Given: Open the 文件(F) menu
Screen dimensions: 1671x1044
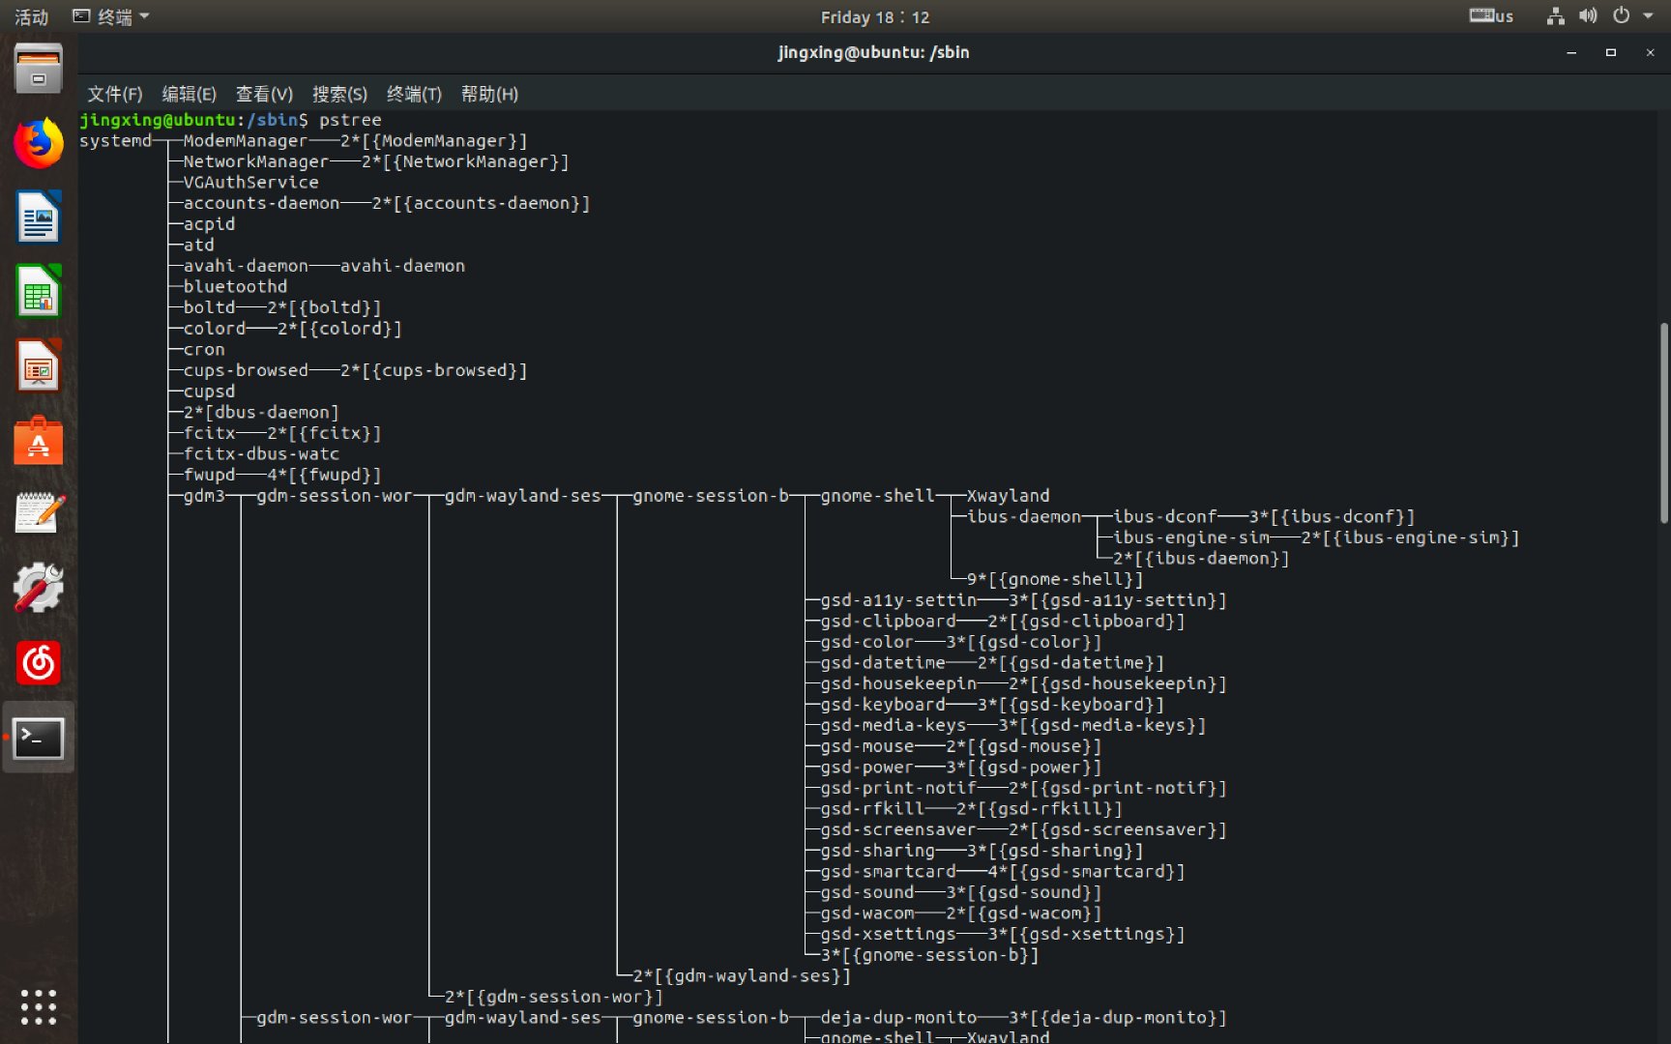Looking at the screenshot, I should 115,94.
